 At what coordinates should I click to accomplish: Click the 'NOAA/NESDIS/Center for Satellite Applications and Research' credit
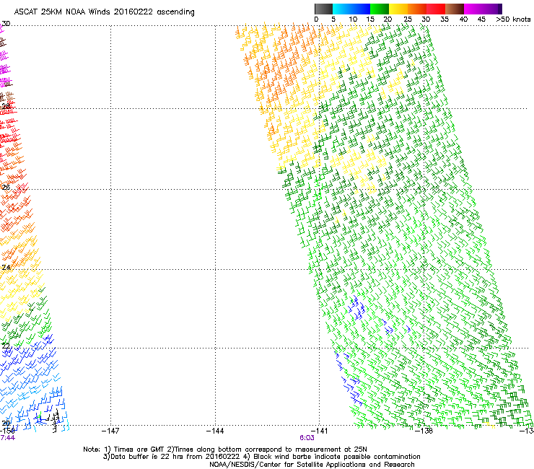pyautogui.click(x=312, y=465)
